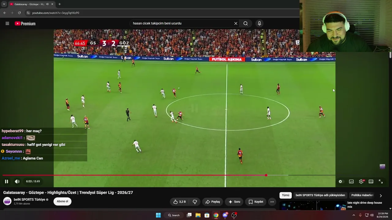
Task: Reload the YouTube page
Action: [19, 13]
